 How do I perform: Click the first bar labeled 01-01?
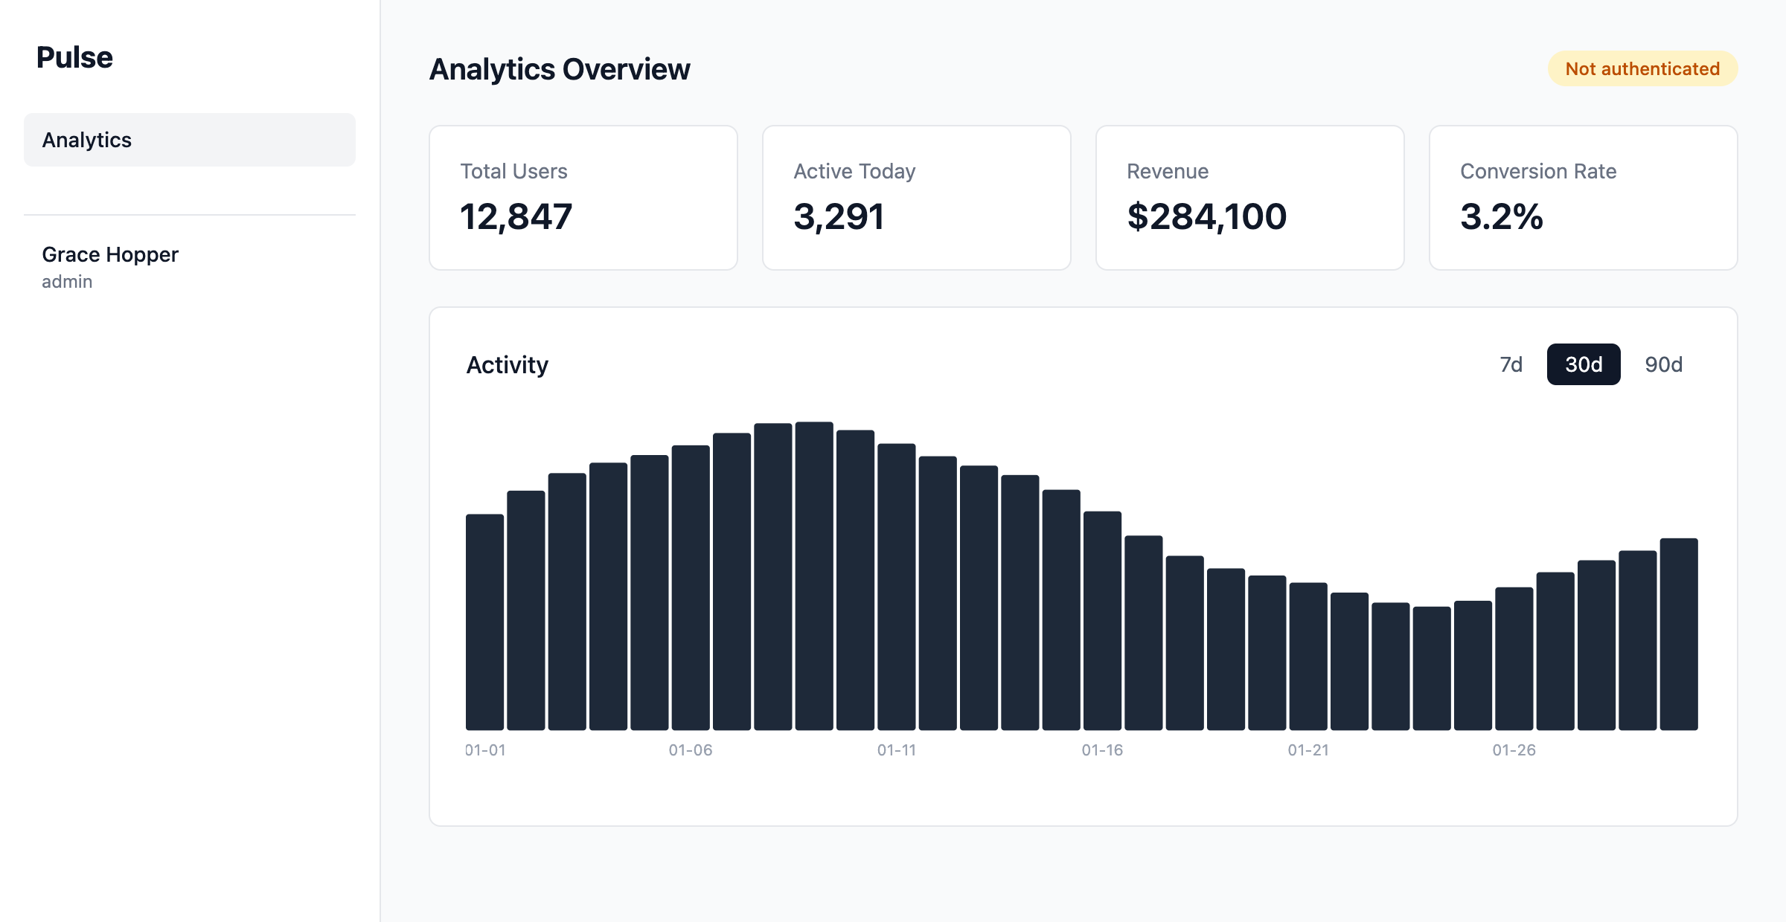pos(484,622)
